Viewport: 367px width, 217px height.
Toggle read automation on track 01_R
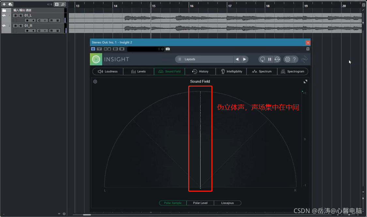pyautogui.click(x=52, y=31)
